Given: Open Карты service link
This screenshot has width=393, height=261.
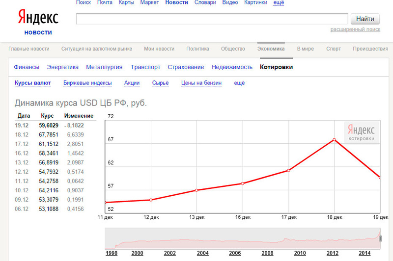Looking at the screenshot, I should pyautogui.click(x=126, y=2).
